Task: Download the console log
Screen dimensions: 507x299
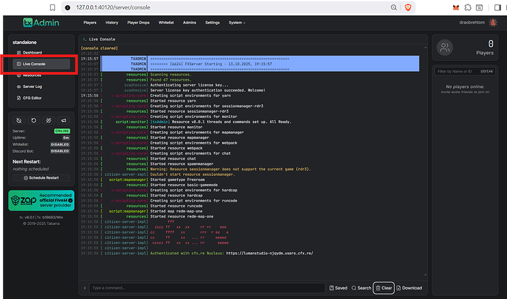Action: (410, 288)
